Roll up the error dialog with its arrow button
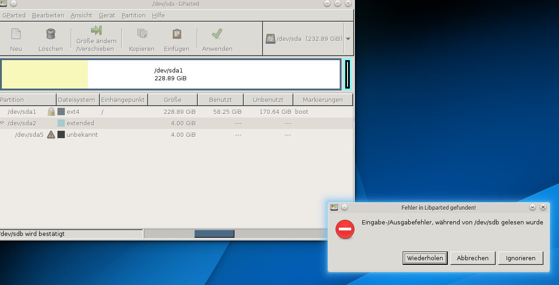Viewport: 559px width, 285px height. coord(532,207)
